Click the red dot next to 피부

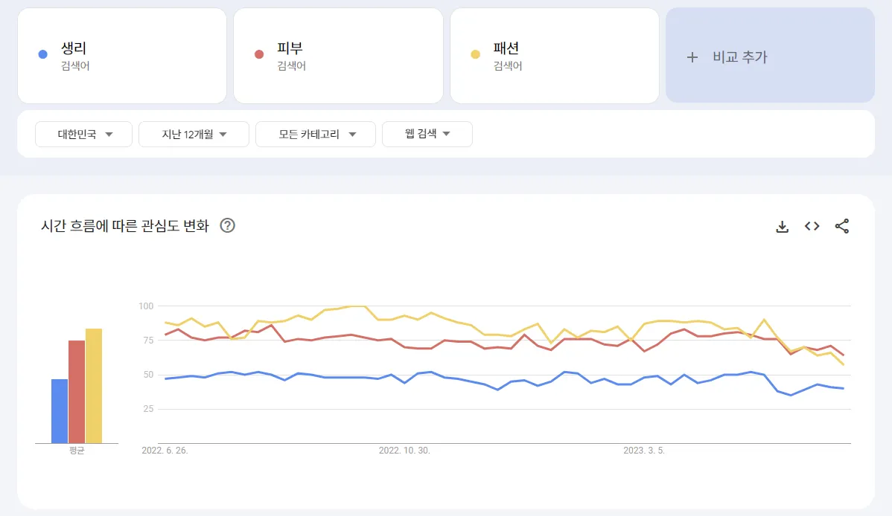(x=259, y=54)
